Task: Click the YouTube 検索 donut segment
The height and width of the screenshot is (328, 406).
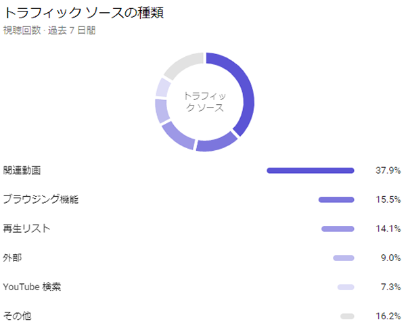Action: coord(163,87)
